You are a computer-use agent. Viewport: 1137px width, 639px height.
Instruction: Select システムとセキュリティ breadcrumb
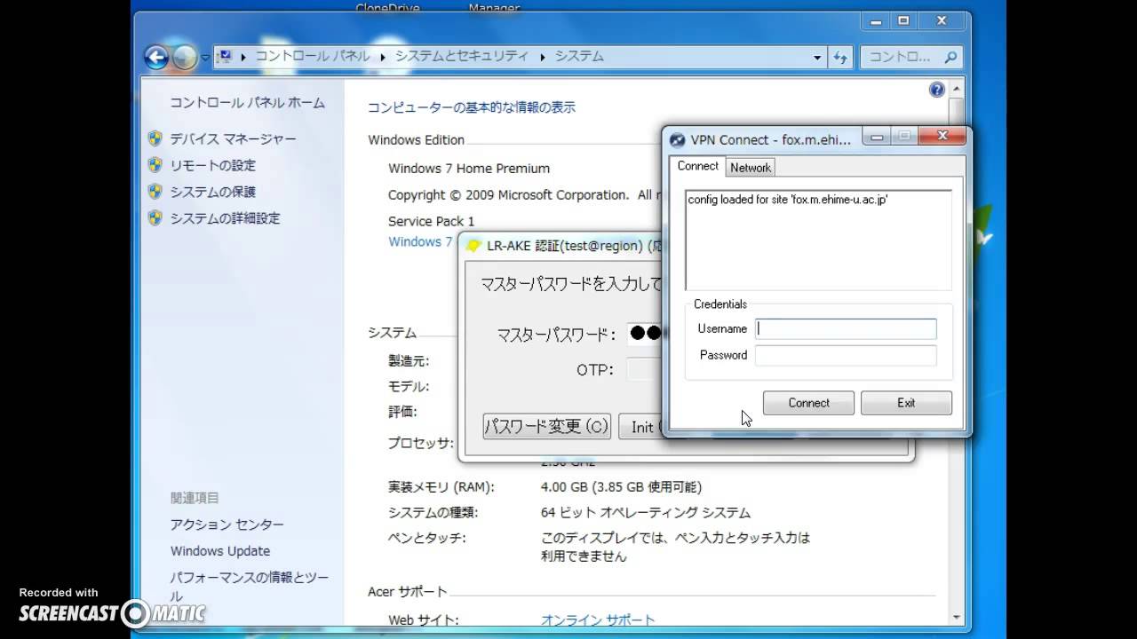(x=462, y=56)
